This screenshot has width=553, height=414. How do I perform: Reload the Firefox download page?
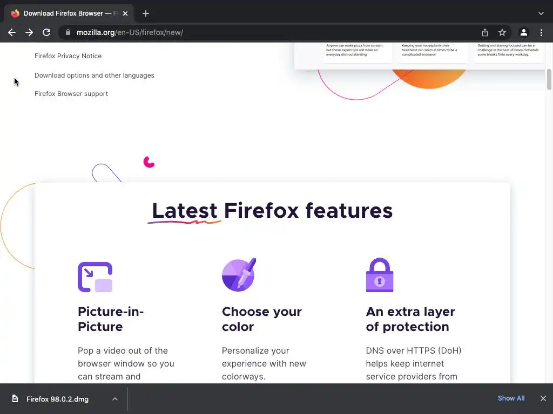pos(46,32)
